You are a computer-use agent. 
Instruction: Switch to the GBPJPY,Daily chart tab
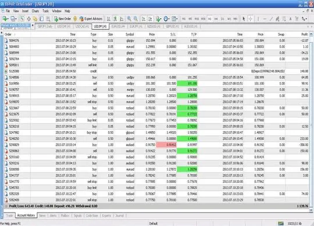tap(45, 26)
